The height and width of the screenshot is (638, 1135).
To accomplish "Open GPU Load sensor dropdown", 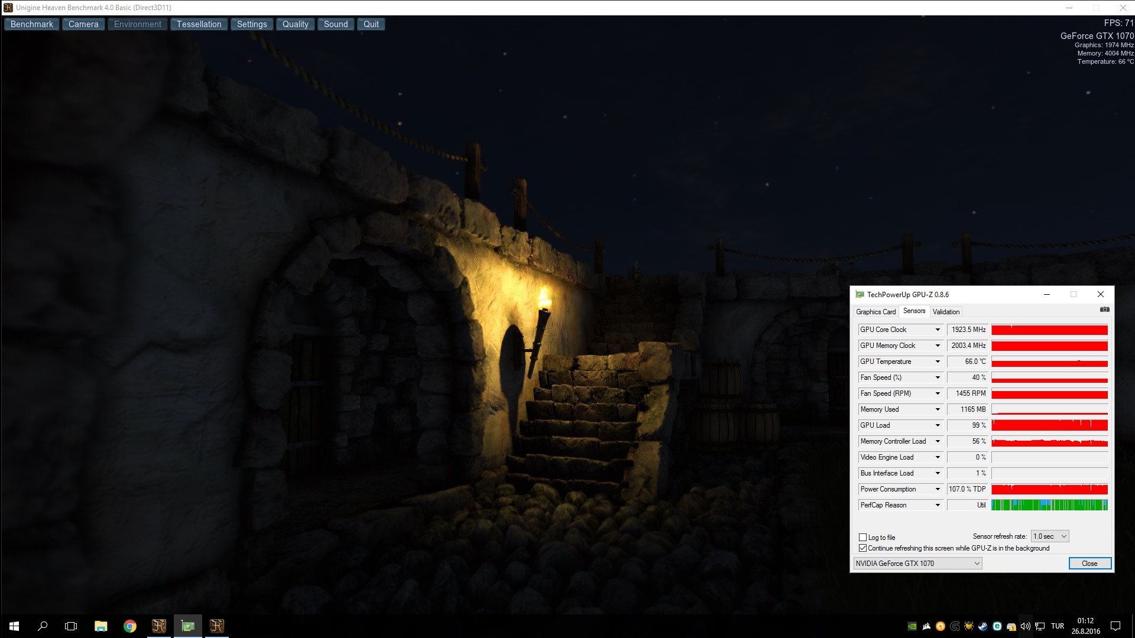I will coord(938,425).
